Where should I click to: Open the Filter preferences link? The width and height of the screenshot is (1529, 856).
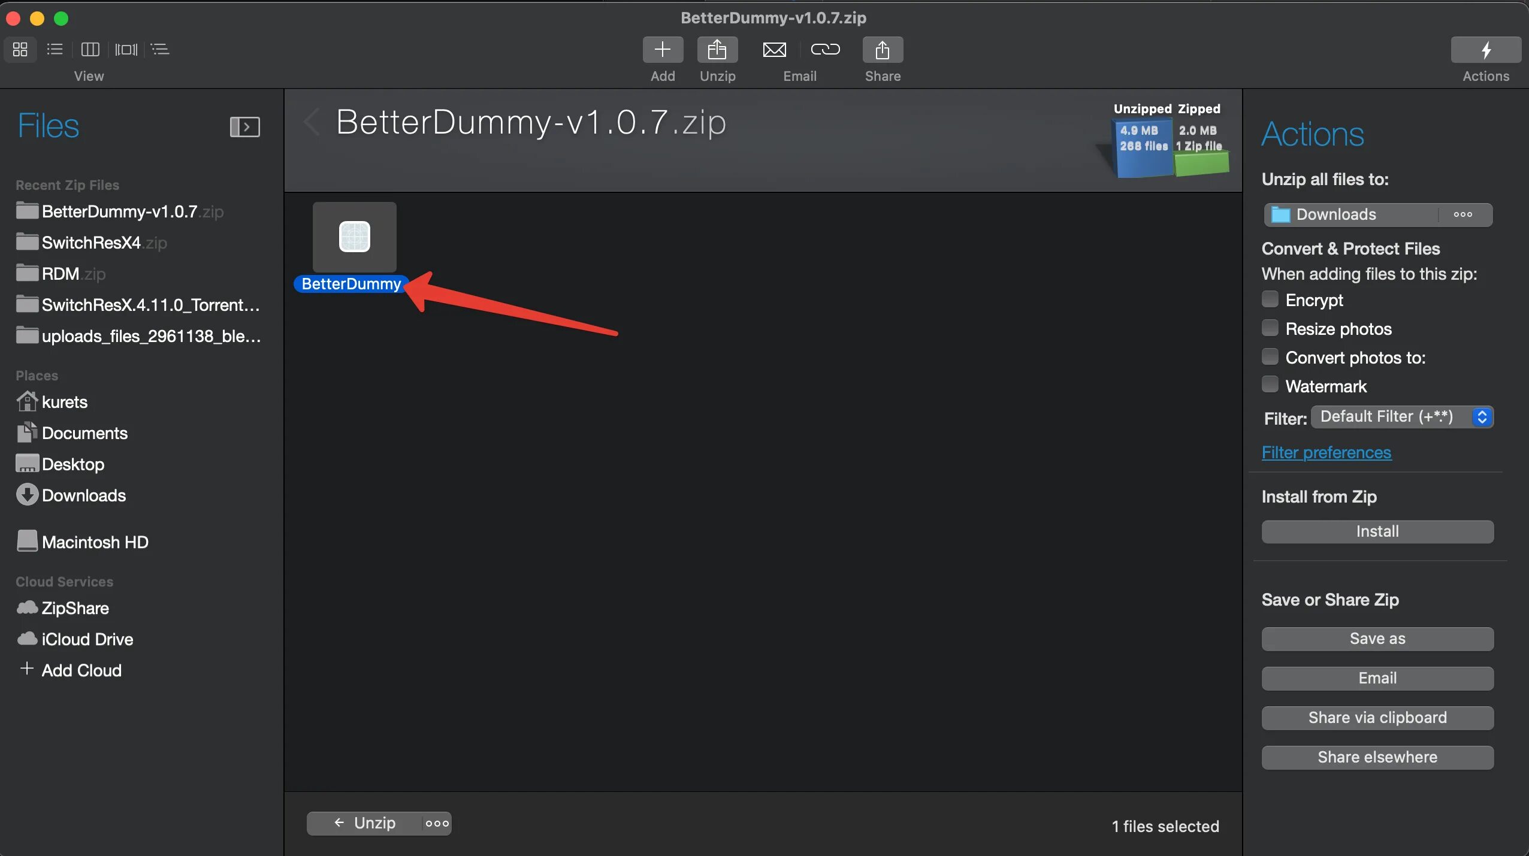click(x=1326, y=452)
